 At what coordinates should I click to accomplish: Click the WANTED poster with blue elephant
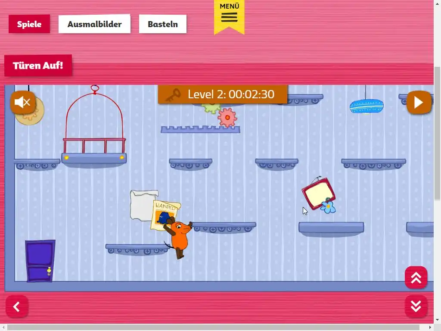point(165,215)
